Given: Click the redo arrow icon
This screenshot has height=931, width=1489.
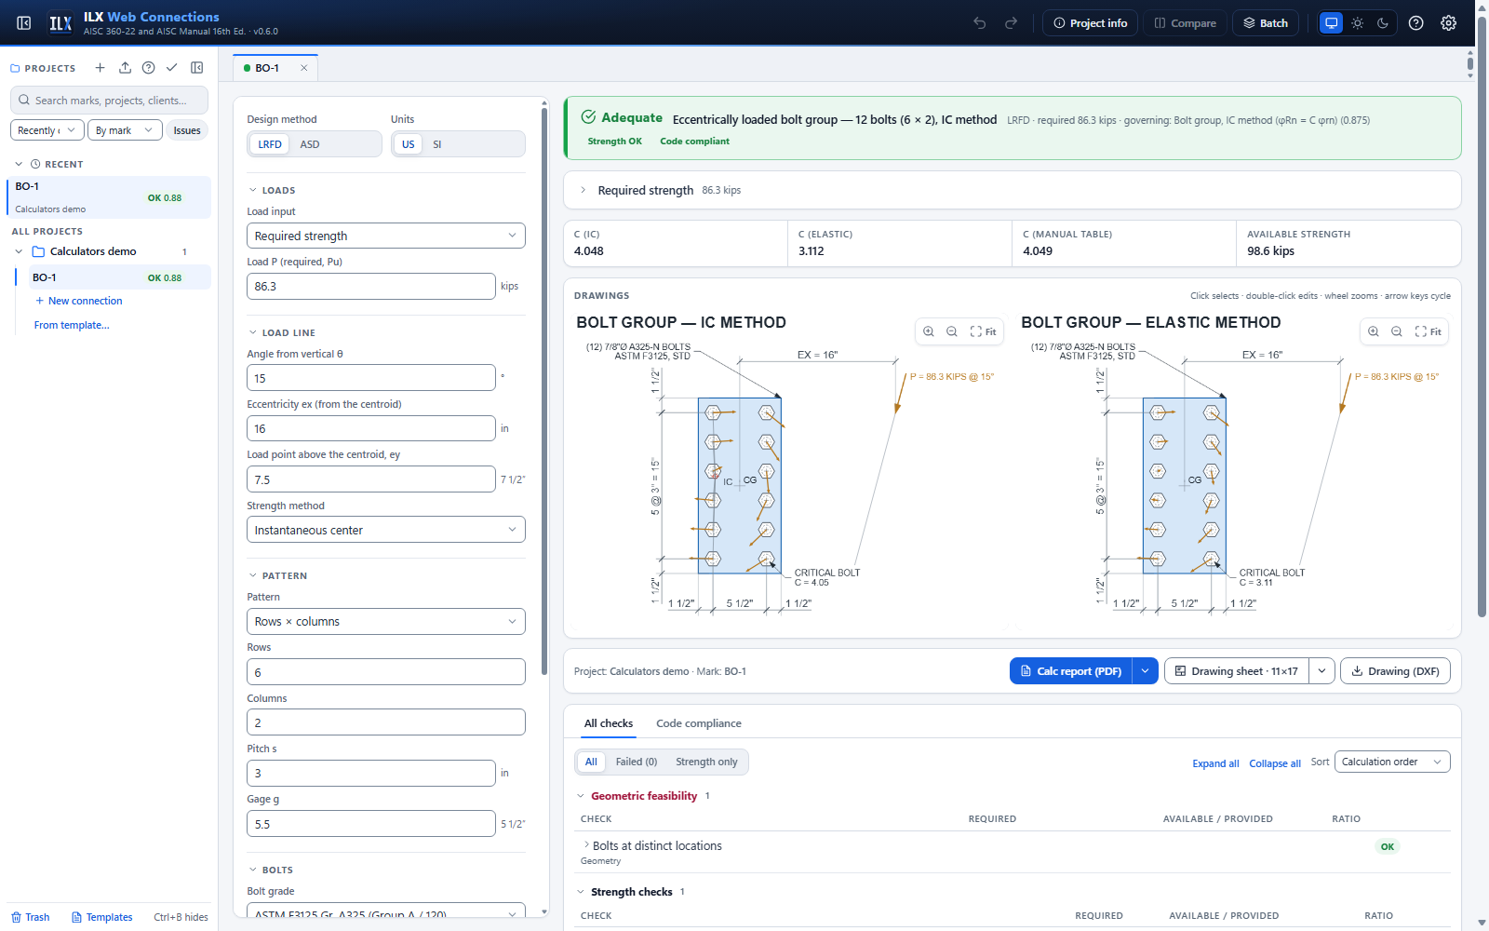Looking at the screenshot, I should pos(1011,23).
